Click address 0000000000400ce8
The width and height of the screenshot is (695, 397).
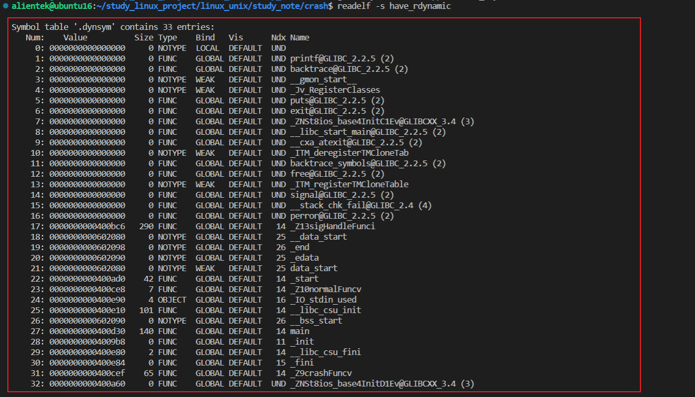(x=87, y=289)
